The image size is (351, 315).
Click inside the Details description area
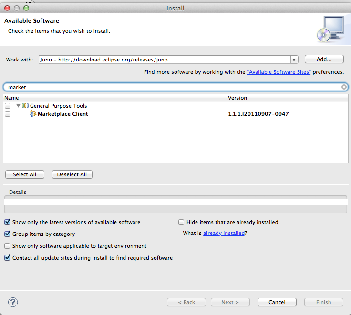pyautogui.click(x=175, y=204)
